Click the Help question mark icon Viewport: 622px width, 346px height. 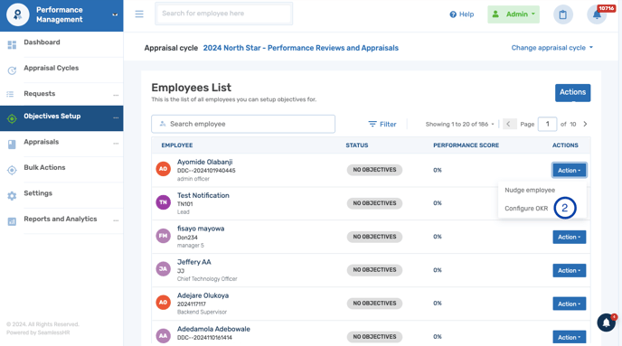coord(453,14)
